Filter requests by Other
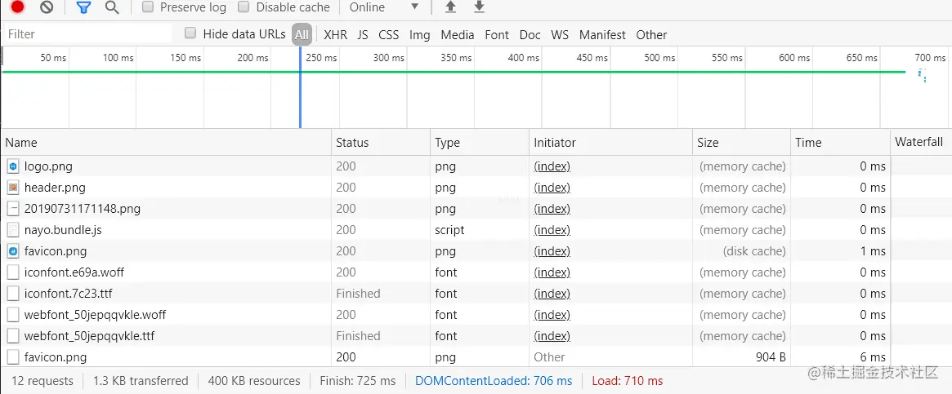952x394 pixels. [651, 34]
